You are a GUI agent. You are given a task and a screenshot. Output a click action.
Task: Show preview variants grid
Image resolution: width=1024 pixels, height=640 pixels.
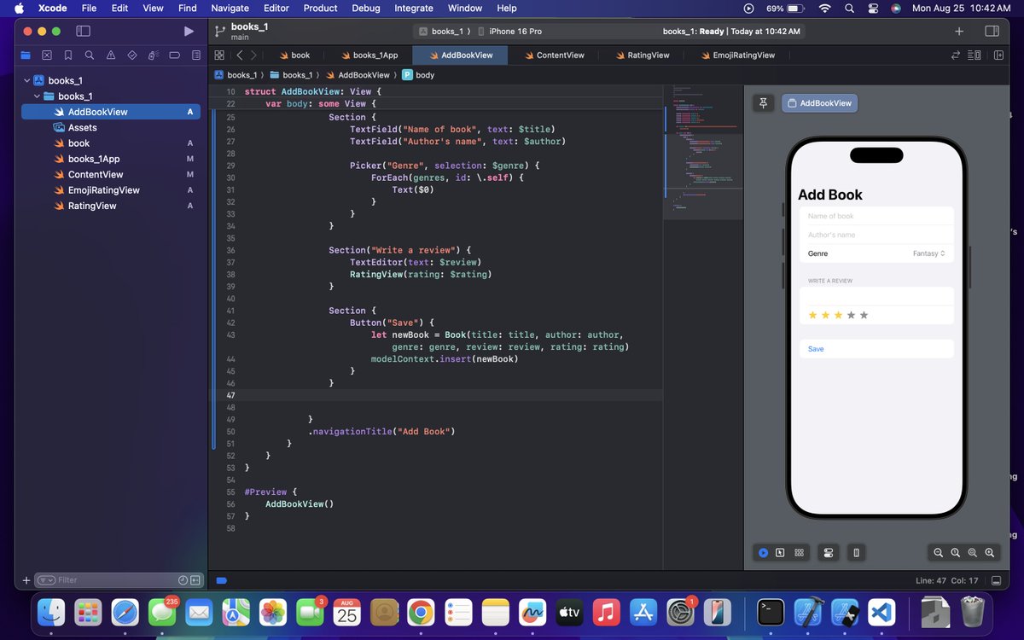point(800,553)
